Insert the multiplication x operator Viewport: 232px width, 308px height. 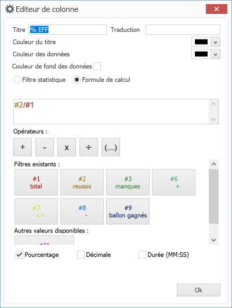tap(67, 147)
